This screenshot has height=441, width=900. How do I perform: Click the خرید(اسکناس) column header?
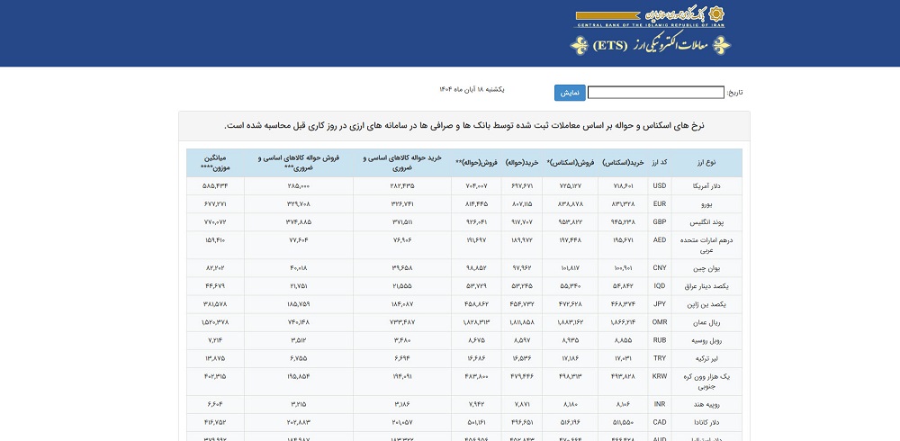point(624,163)
